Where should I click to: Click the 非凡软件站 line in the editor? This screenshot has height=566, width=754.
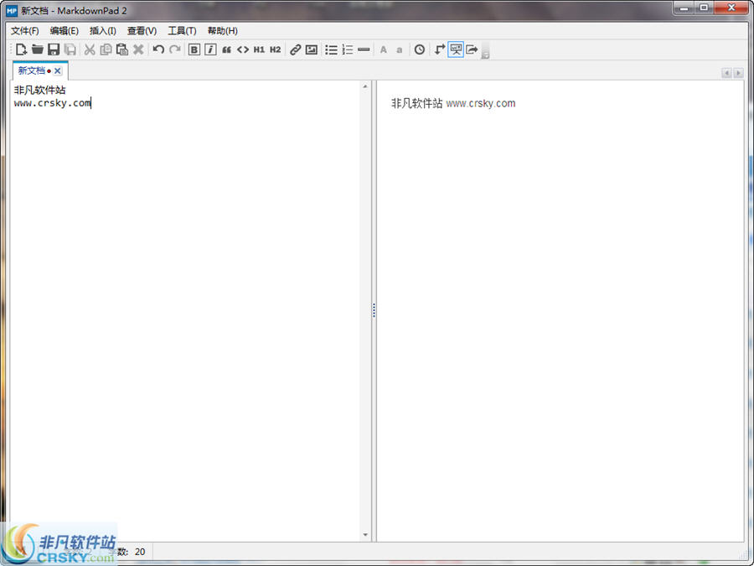coord(40,90)
